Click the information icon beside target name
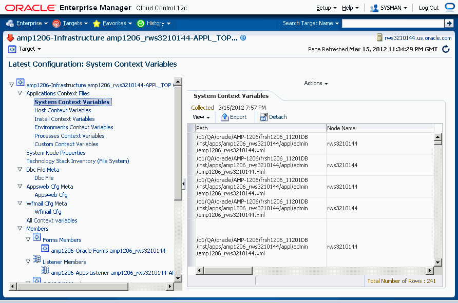Image resolution: width=458 pixels, height=303 pixels. click(x=243, y=37)
